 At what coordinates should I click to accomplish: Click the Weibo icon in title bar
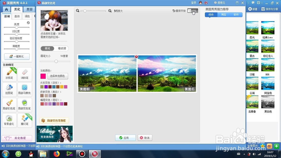[206, 3]
